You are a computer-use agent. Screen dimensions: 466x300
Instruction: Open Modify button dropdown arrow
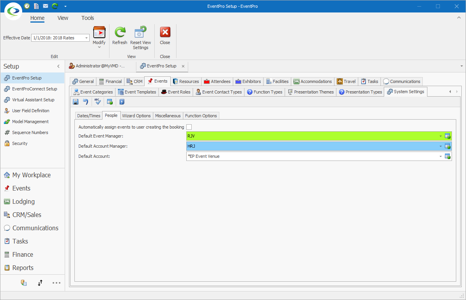(x=99, y=47)
